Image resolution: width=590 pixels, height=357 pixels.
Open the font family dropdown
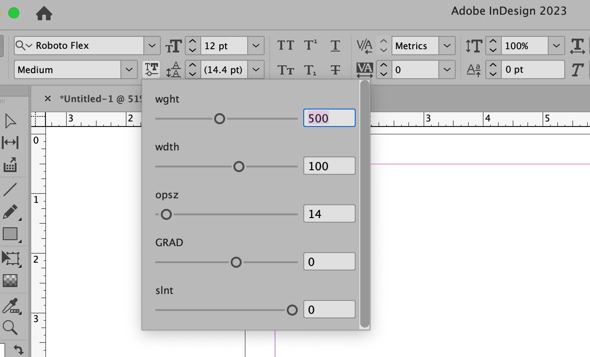coord(152,46)
